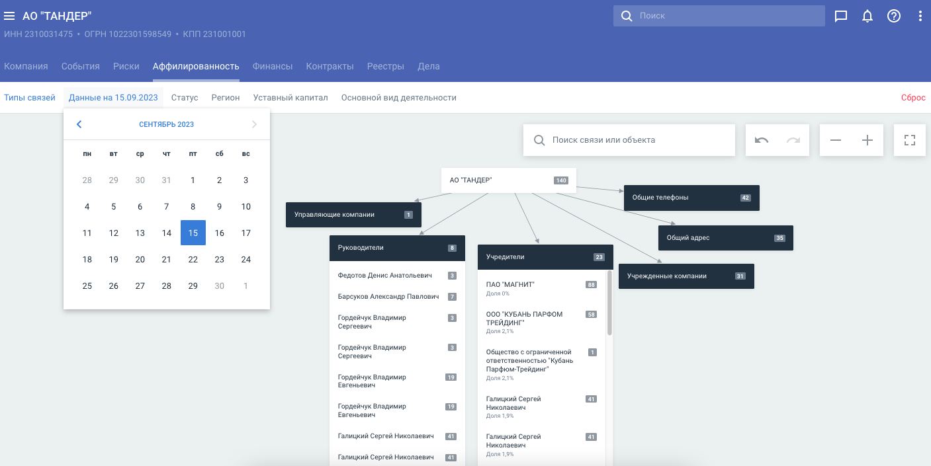Image resolution: width=931 pixels, height=466 pixels.
Task: Click СЕНТЯБРЬ 2023 calendar header
Action: tap(167, 124)
